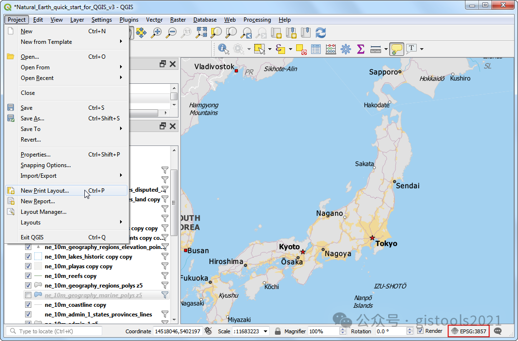Choose Exit QGIS from menu
The height and width of the screenshot is (341, 518).
pyautogui.click(x=67, y=237)
